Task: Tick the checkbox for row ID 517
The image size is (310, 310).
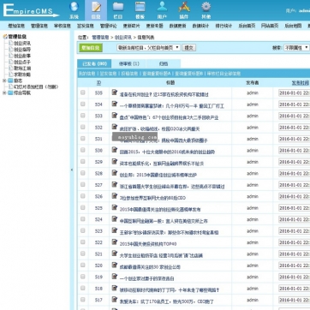Action: click(x=83, y=300)
